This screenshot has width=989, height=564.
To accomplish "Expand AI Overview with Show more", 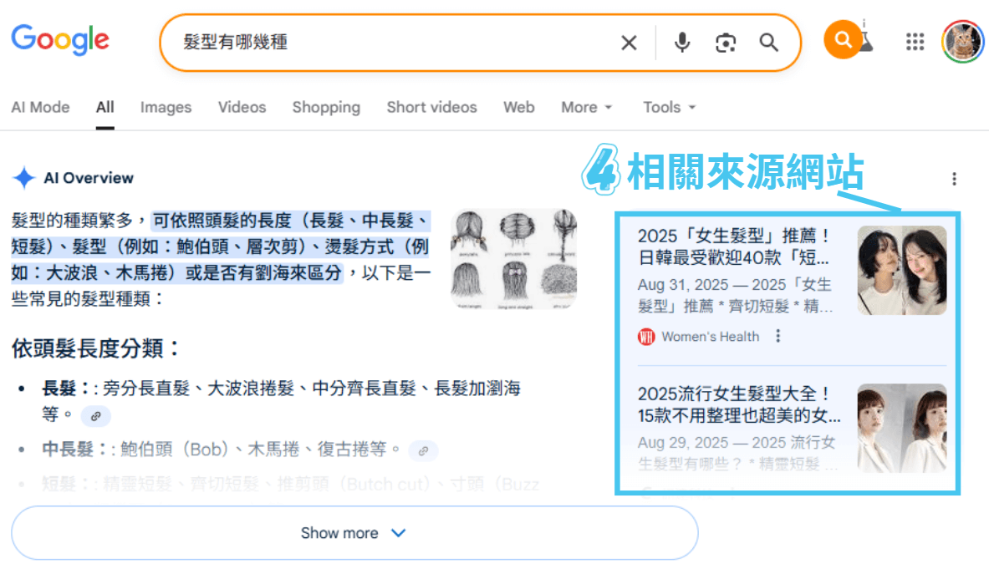I will pos(354,533).
